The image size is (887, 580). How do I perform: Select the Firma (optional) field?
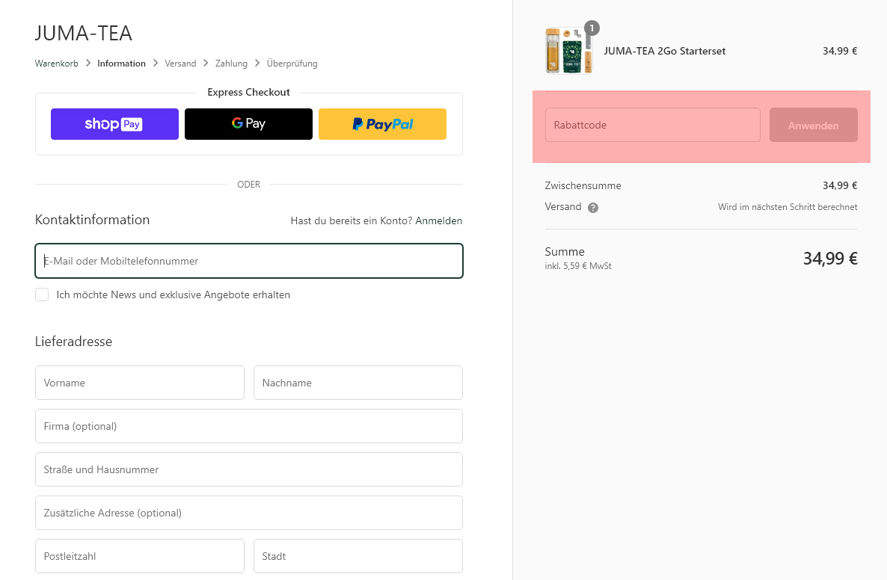pyautogui.click(x=249, y=426)
